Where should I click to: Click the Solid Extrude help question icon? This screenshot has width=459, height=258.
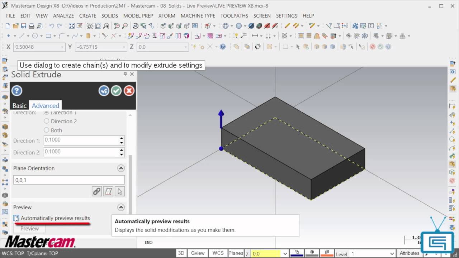[x=17, y=91]
